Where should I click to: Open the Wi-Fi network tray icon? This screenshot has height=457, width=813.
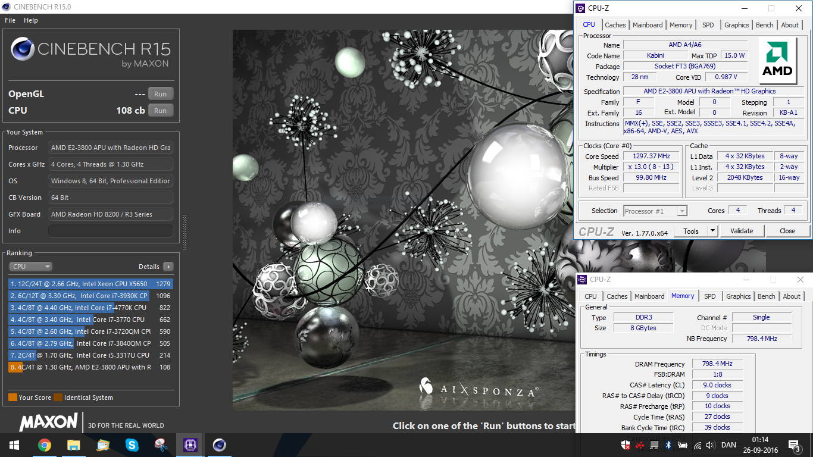(698, 445)
